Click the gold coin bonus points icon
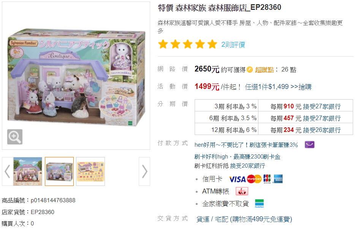 tap(250, 70)
